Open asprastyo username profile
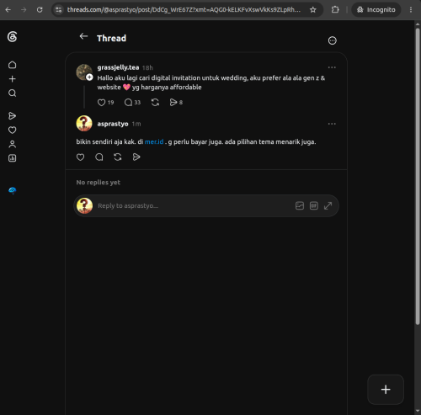Screen dimensions: 421x415 tap(113, 124)
